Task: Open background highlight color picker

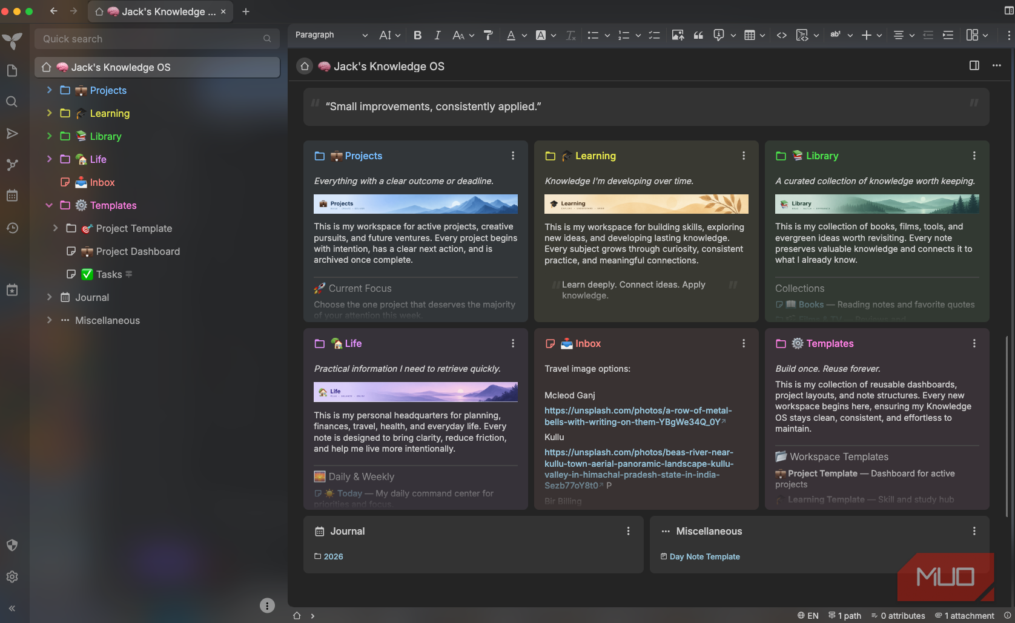Action: (541, 35)
